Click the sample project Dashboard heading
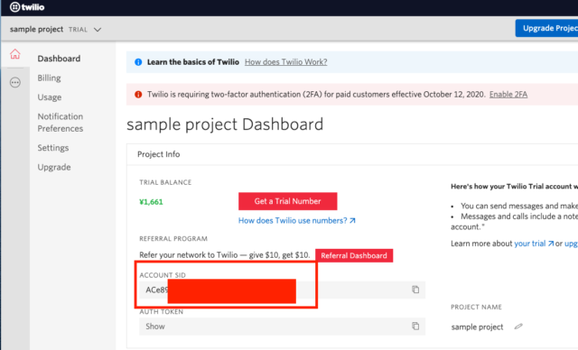The height and width of the screenshot is (350, 578). [225, 124]
